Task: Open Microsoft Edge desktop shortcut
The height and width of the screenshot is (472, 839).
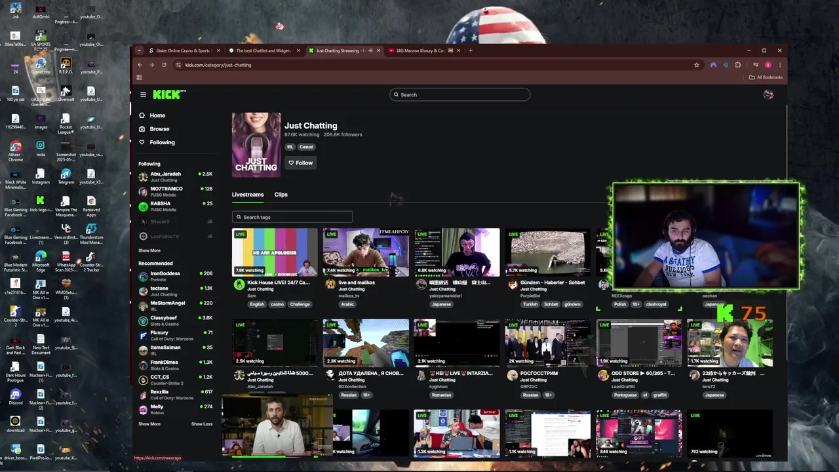Action: pos(41,260)
